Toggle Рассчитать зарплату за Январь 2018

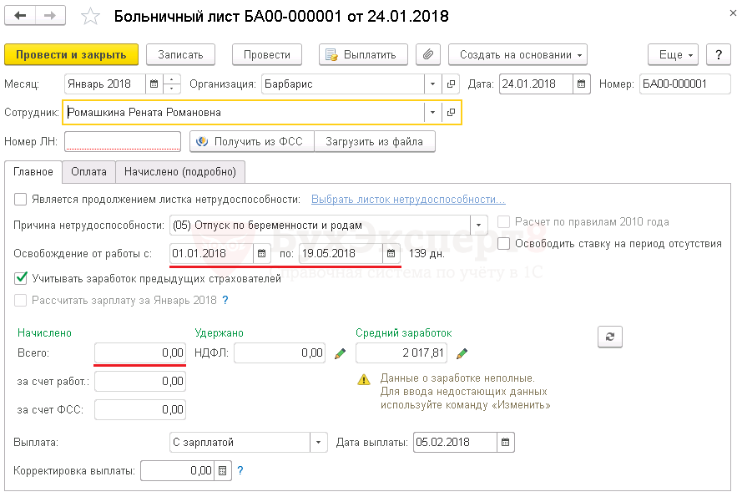[x=21, y=301]
